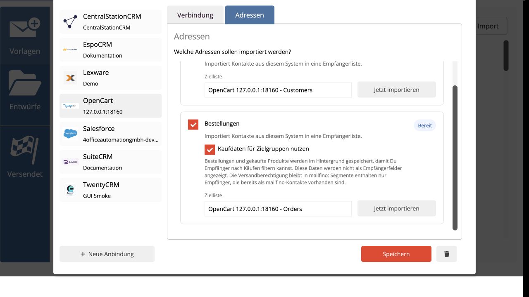Select the Lexware logo icon
The height and width of the screenshot is (297, 529).
(x=70, y=78)
